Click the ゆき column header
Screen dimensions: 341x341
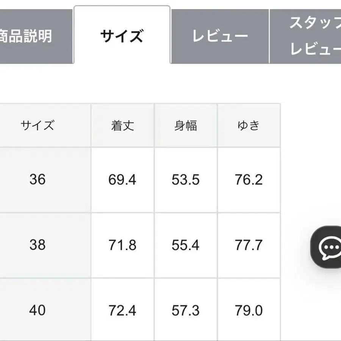click(249, 125)
